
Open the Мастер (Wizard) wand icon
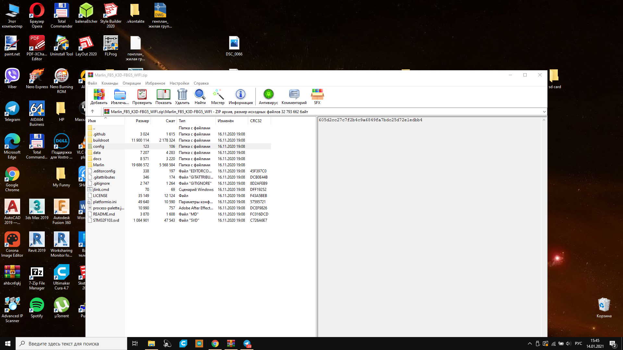tap(218, 97)
